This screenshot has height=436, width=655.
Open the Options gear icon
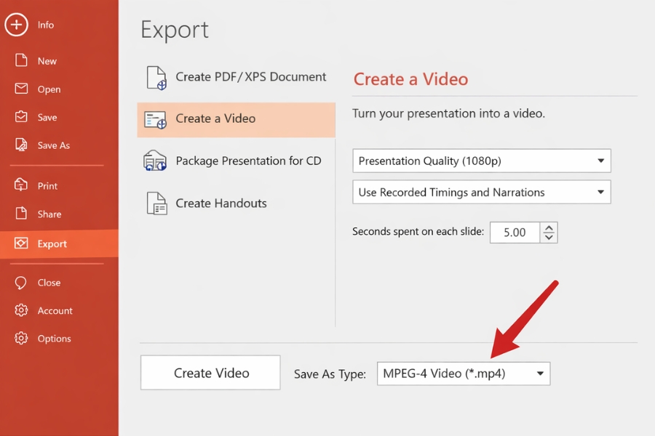(x=22, y=338)
